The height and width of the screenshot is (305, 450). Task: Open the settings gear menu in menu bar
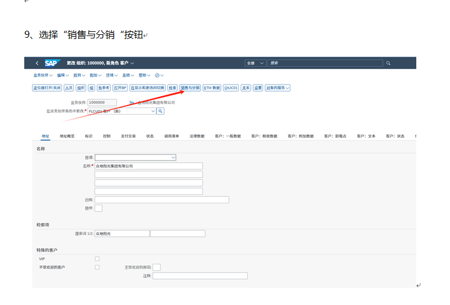point(159,76)
